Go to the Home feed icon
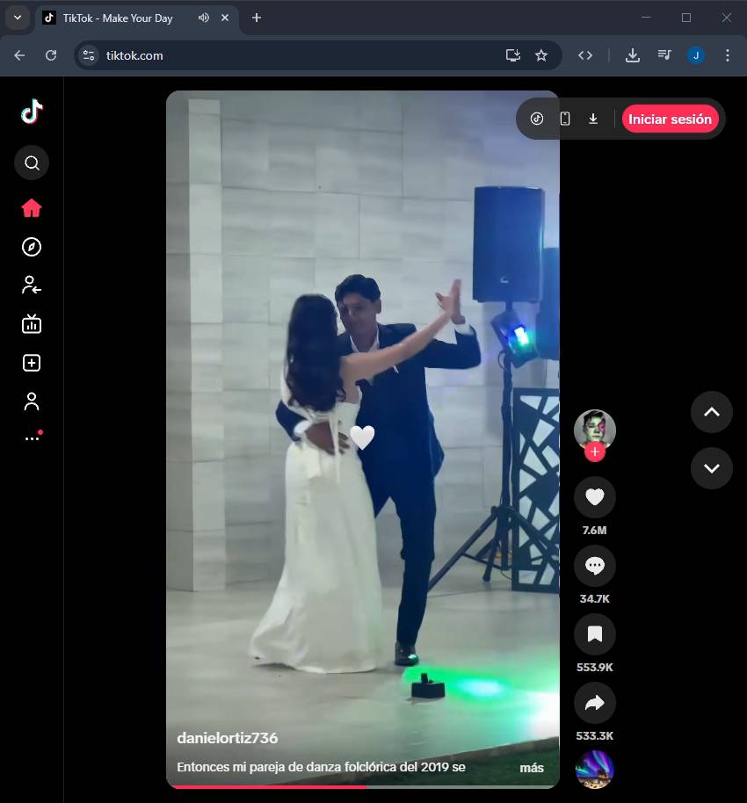This screenshot has width=747, height=803. (x=32, y=208)
